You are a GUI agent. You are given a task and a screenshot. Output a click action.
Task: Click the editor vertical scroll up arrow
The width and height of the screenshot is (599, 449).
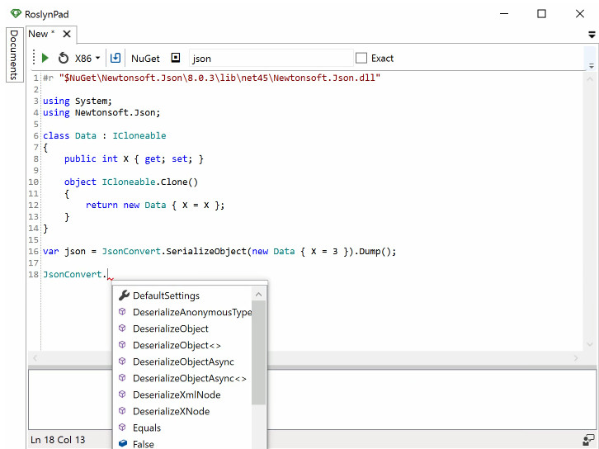tap(589, 79)
